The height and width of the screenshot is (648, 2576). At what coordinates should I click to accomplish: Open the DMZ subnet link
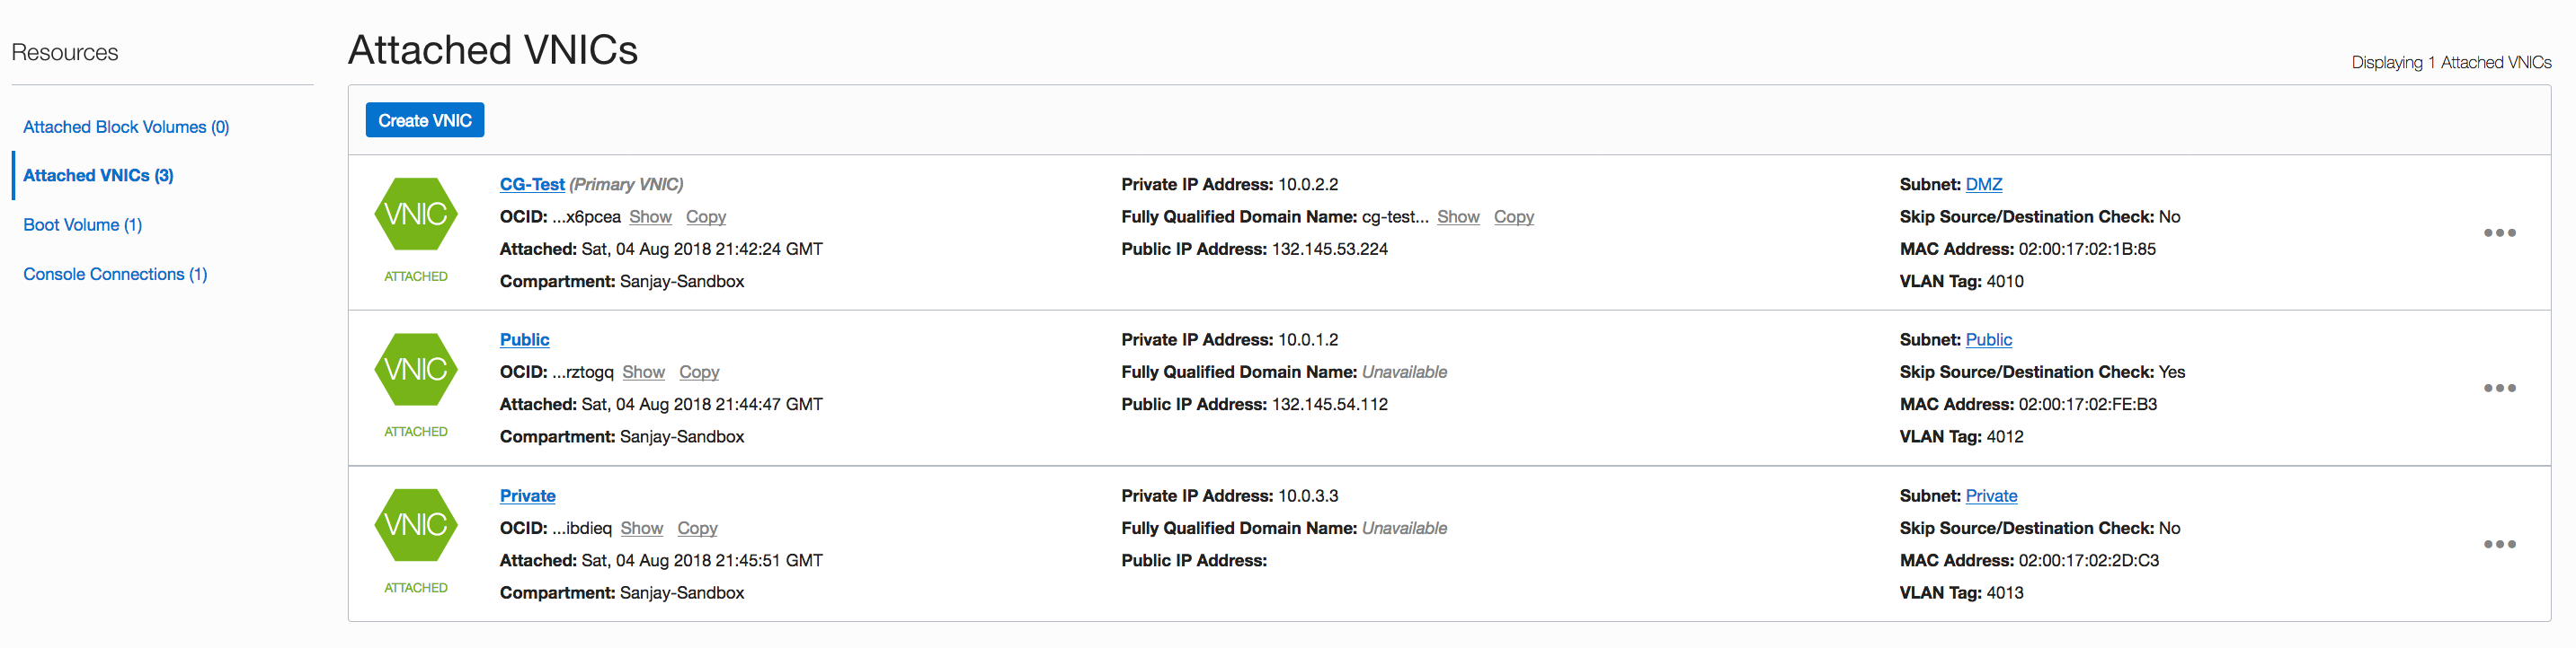coord(1983,185)
